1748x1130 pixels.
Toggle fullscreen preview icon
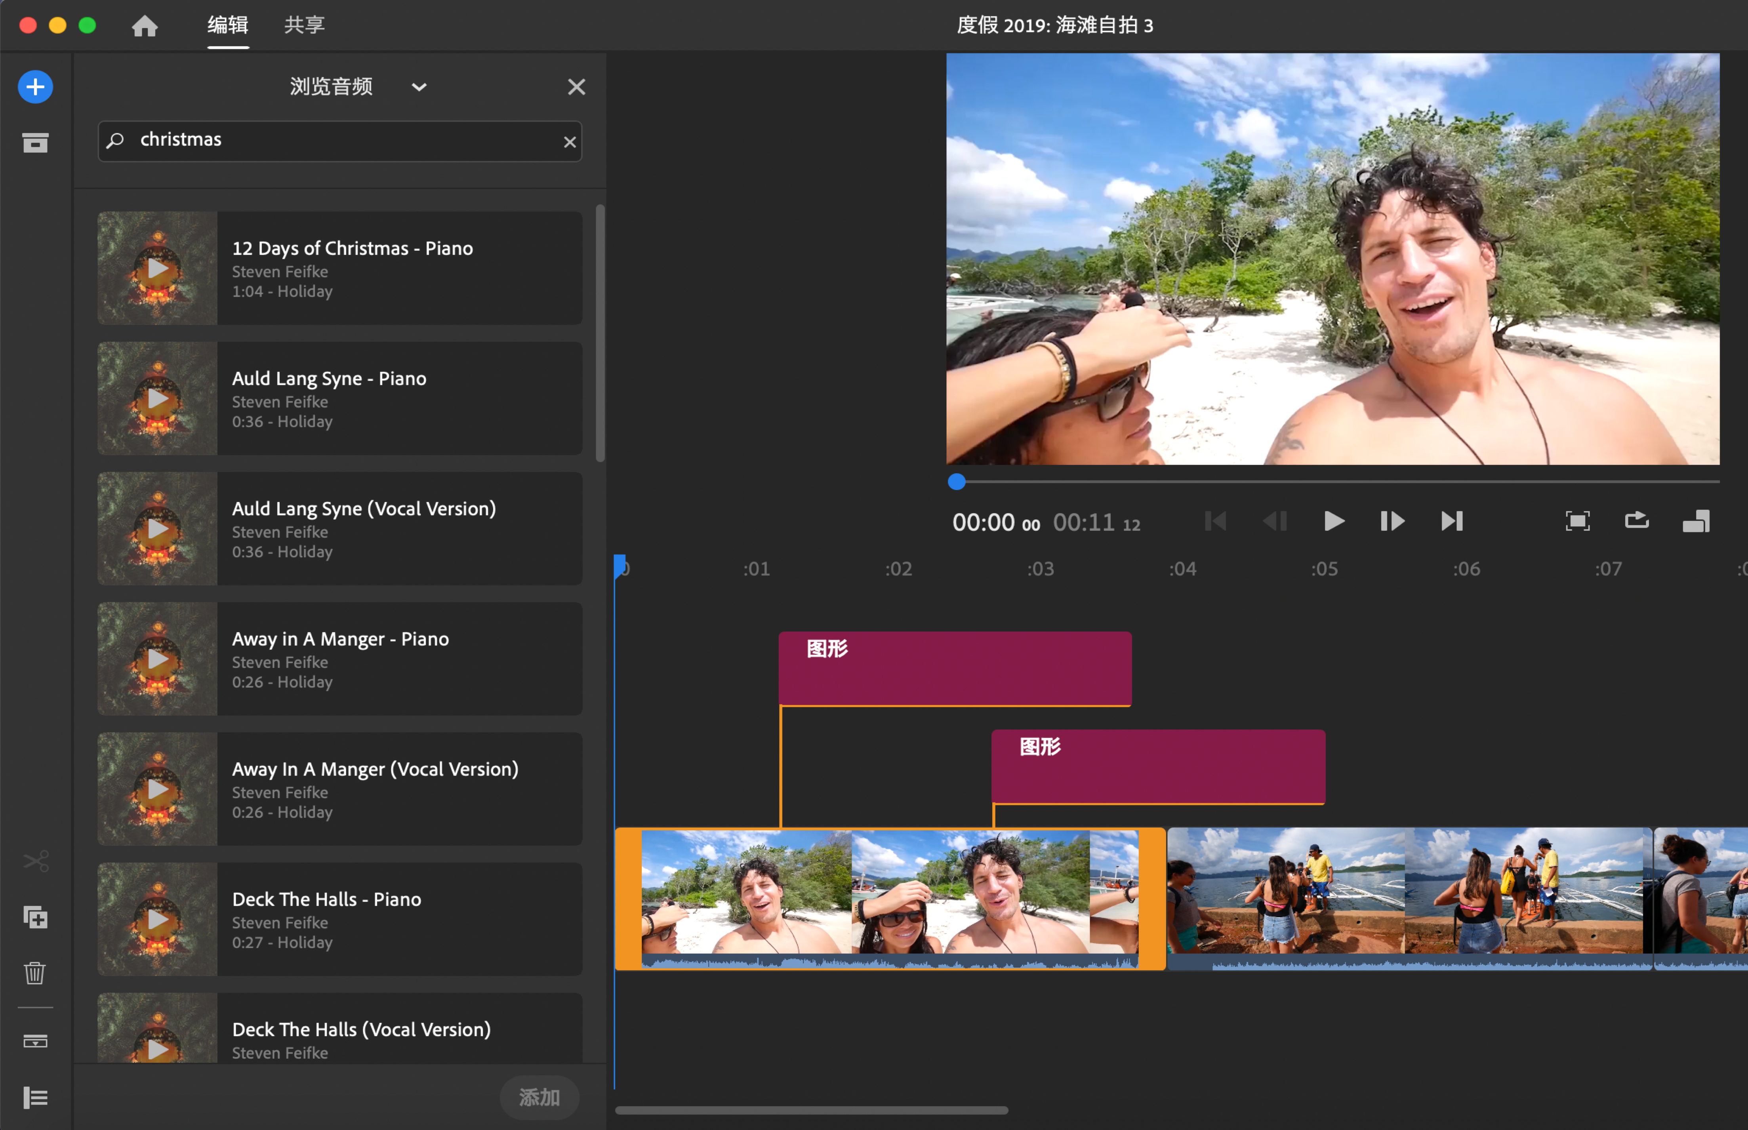1577,521
